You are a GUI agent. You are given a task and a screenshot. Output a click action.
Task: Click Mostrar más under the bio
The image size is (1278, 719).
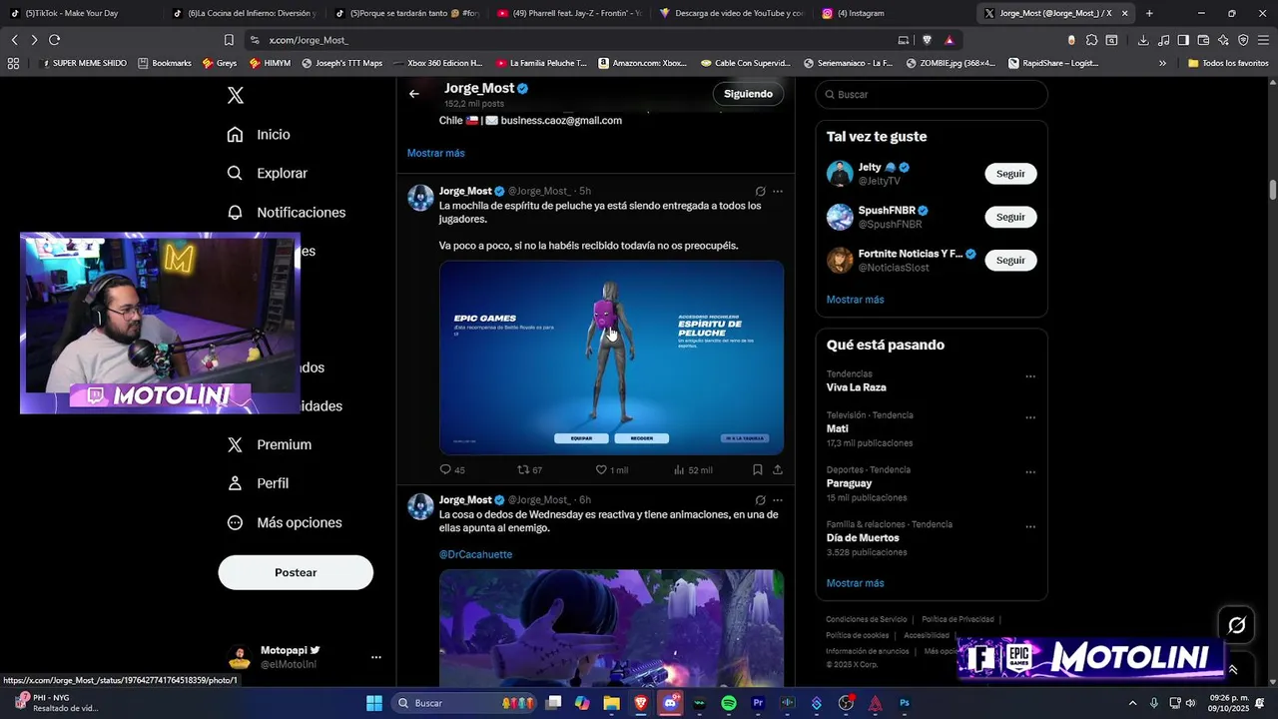(435, 153)
